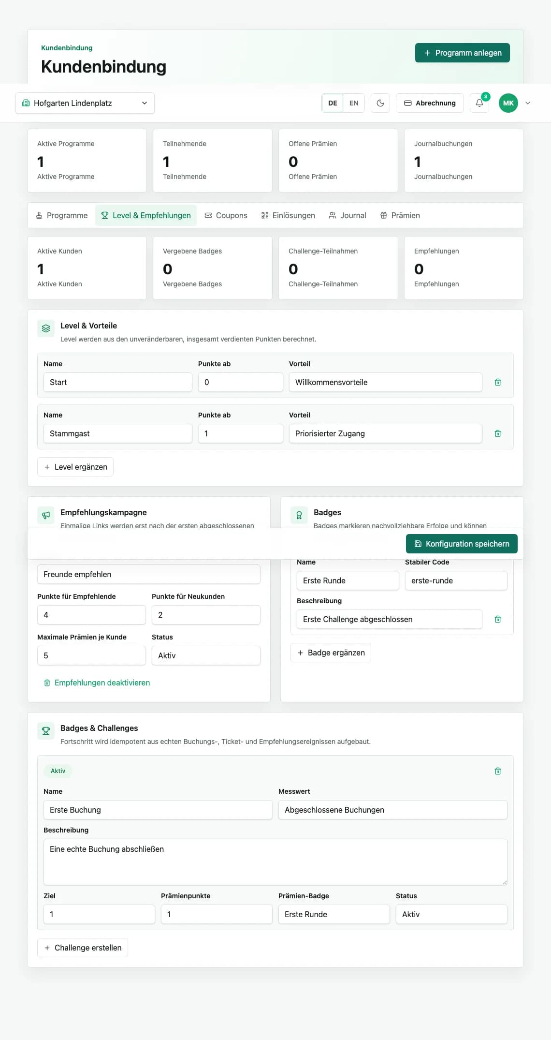
Task: Save with Konfiguration speichern
Action: coord(462,544)
